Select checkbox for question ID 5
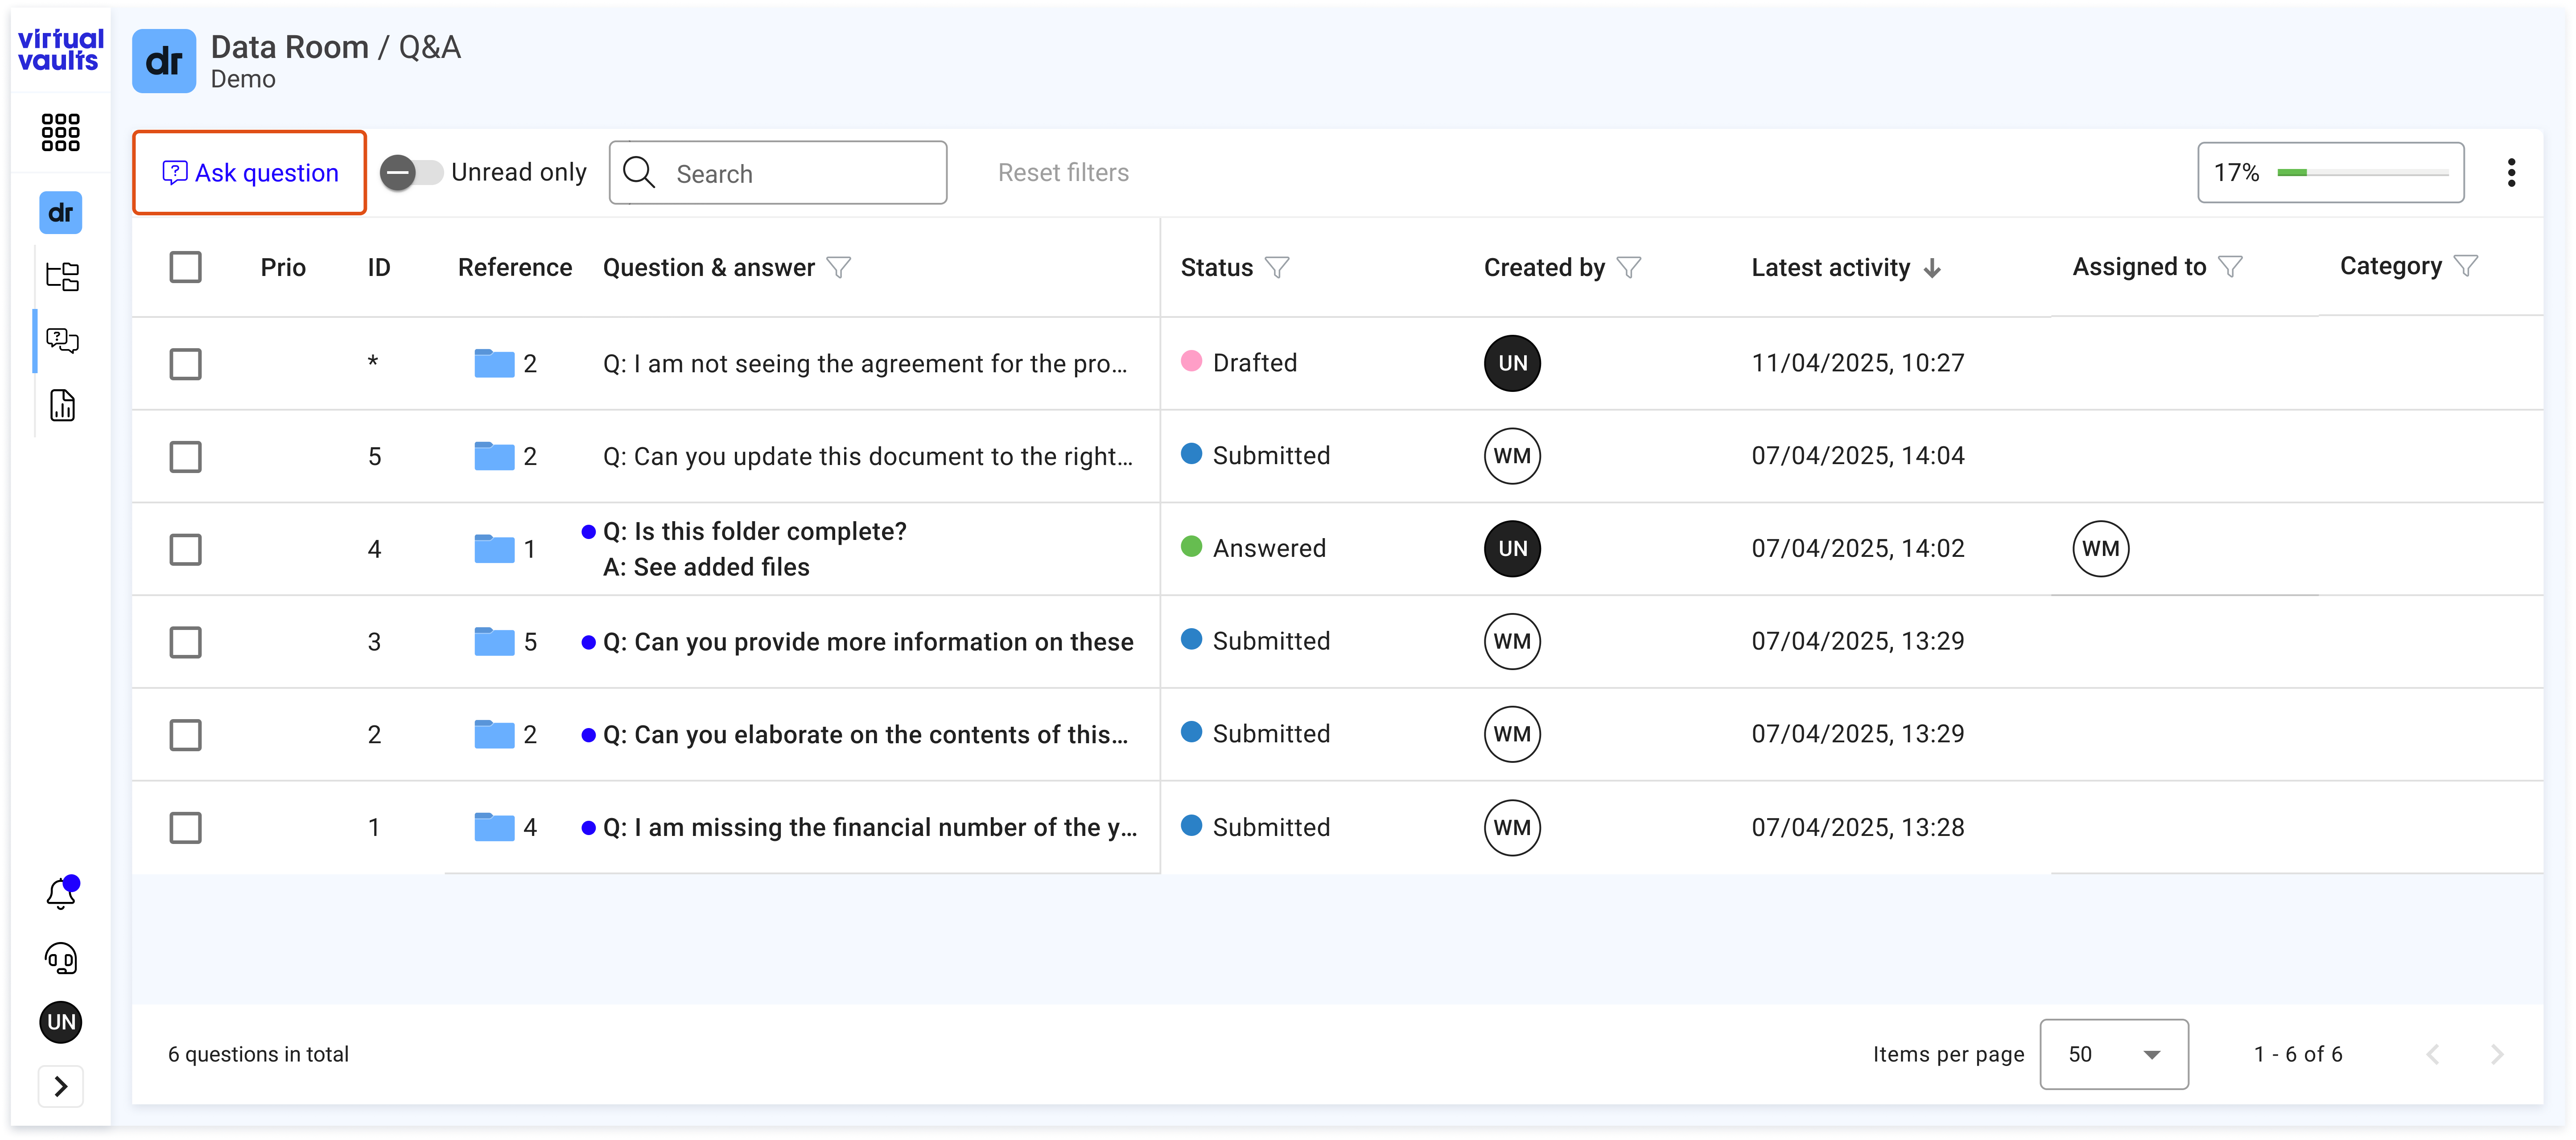 coord(185,457)
